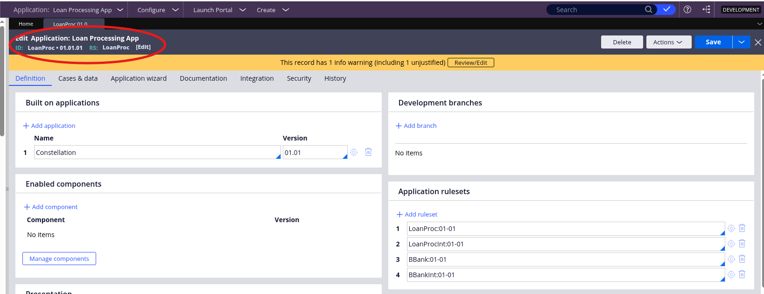
Task: Click the Review/Edit warning button
Action: (x=470, y=63)
